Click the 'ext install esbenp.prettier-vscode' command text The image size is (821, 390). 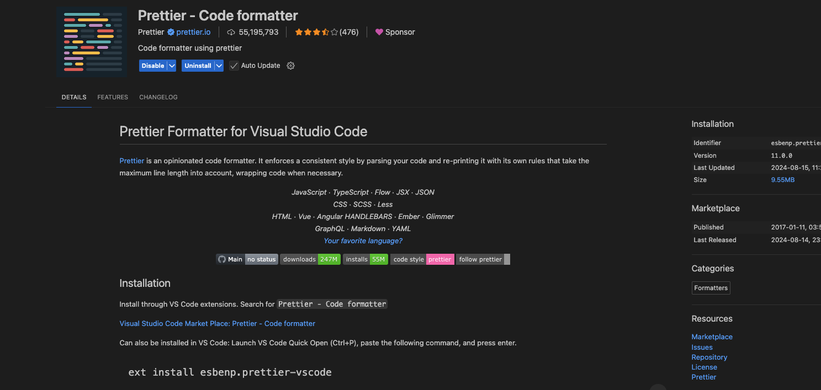[x=230, y=372]
